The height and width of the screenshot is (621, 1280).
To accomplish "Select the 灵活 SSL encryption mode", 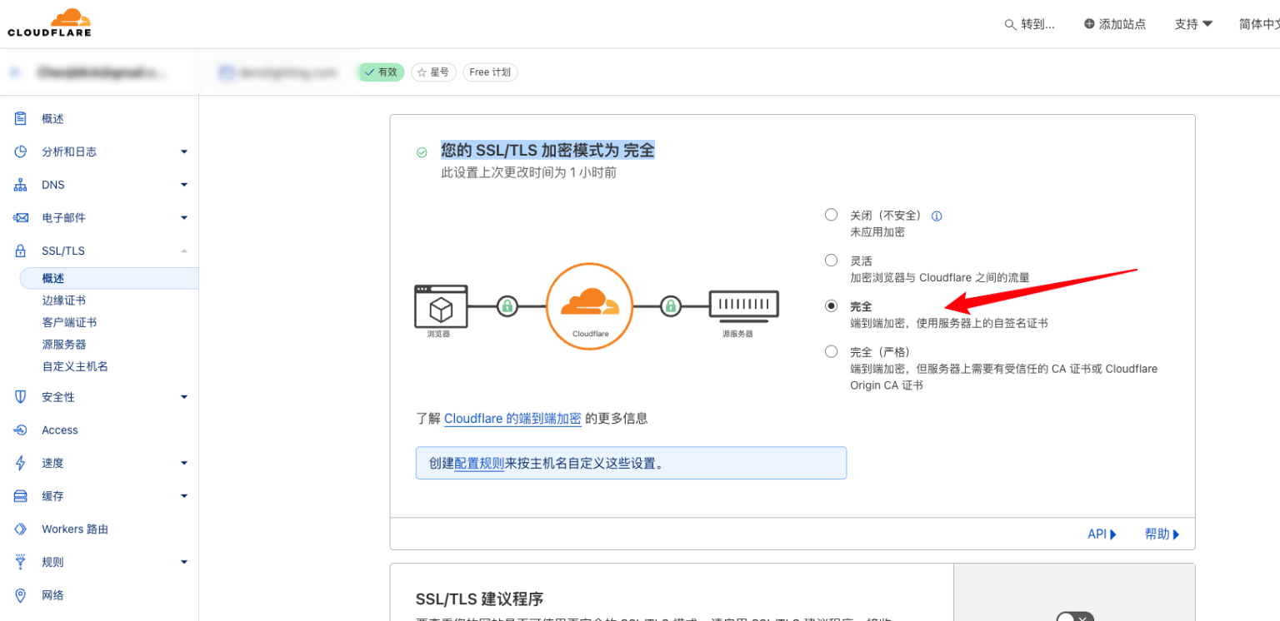I will [x=831, y=260].
